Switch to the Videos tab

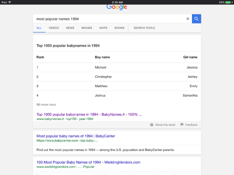(54, 28)
